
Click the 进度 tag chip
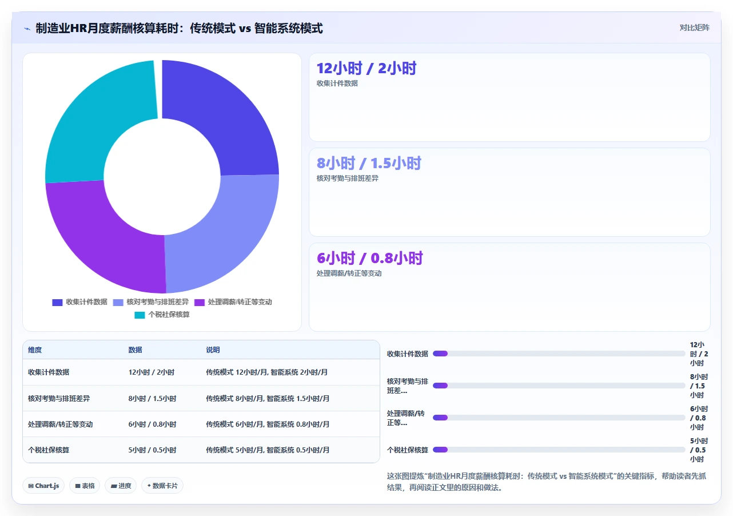coord(121,486)
